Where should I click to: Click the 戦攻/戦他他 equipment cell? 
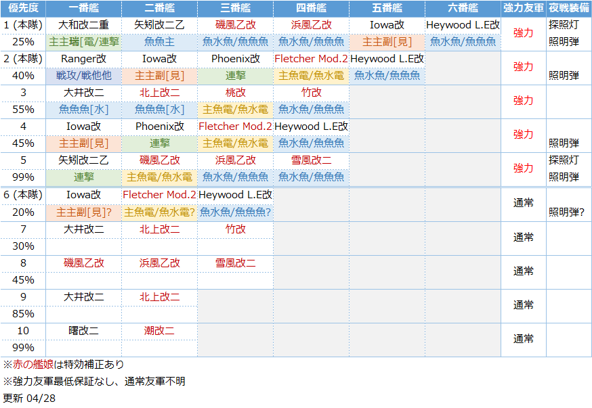pyautogui.click(x=83, y=76)
